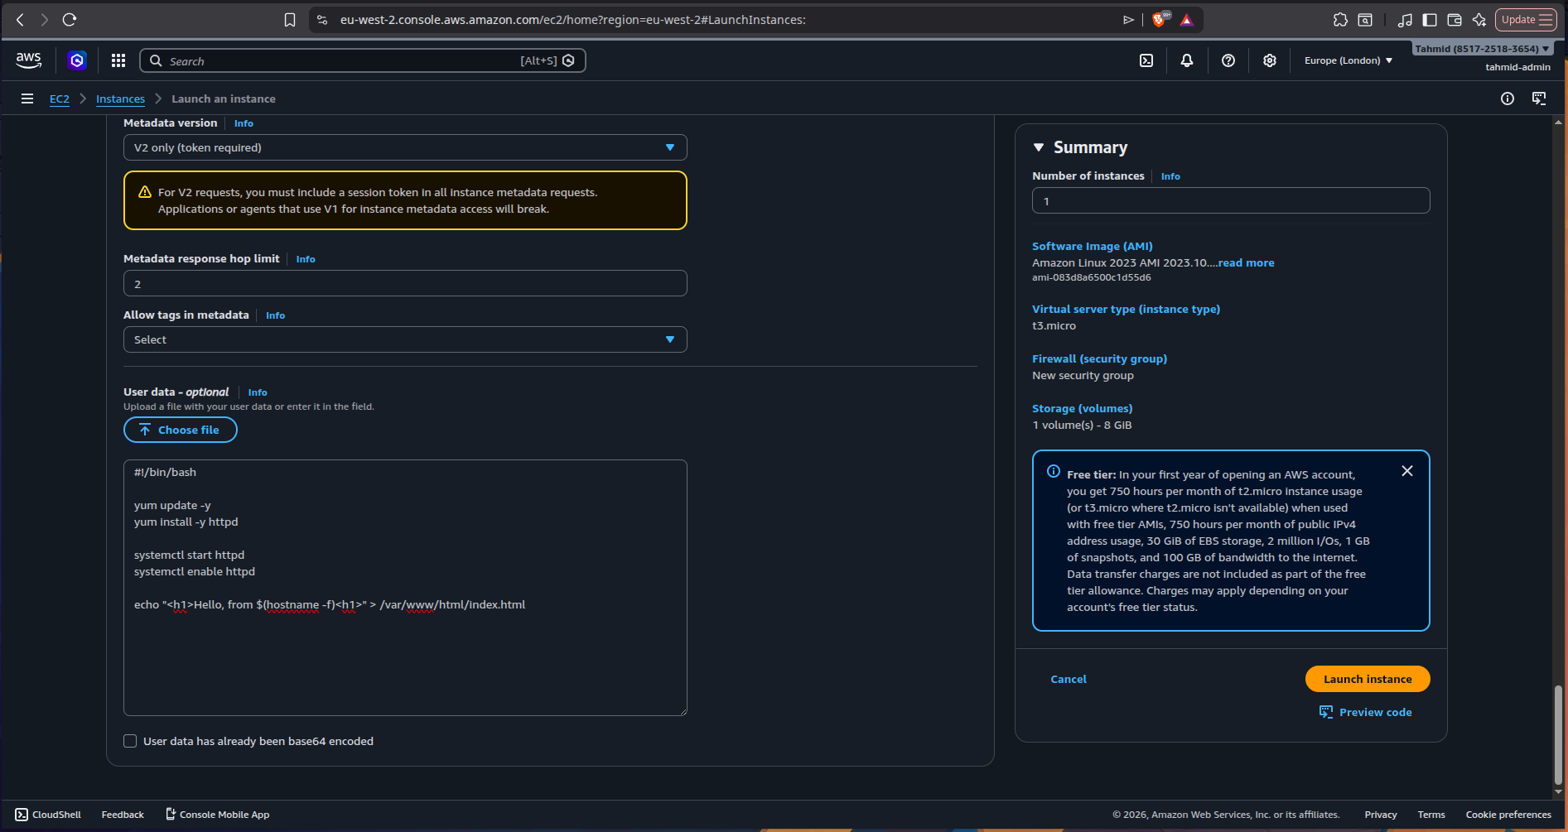The image size is (1568, 832).
Task: Open the Privacy link
Action: [x=1381, y=815]
